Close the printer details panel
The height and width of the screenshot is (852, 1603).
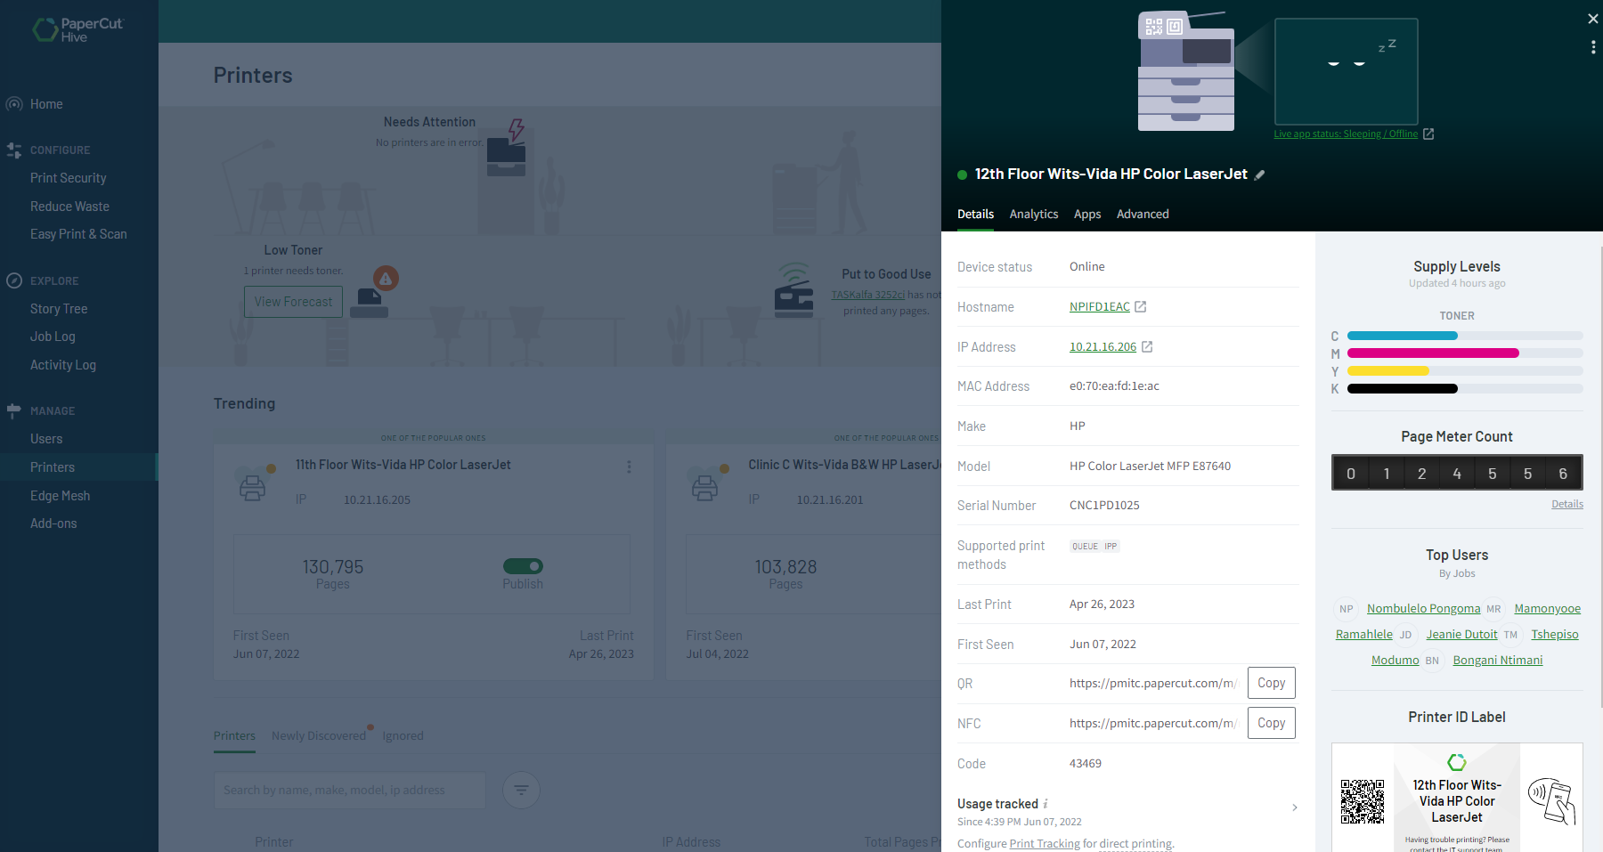1592,19
